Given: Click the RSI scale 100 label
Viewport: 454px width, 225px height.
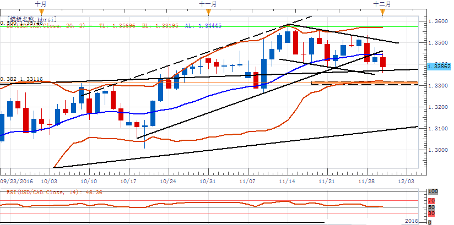Looking at the screenshot, I should click(433, 191).
